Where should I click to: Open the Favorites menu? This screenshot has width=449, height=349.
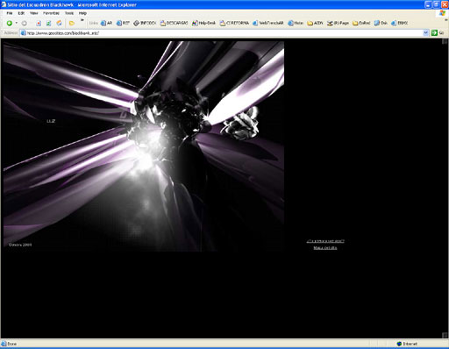(x=51, y=13)
